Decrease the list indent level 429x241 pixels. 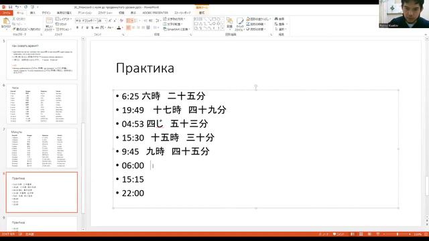coord(145,21)
